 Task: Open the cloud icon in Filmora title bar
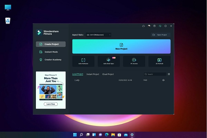tap(144, 26)
